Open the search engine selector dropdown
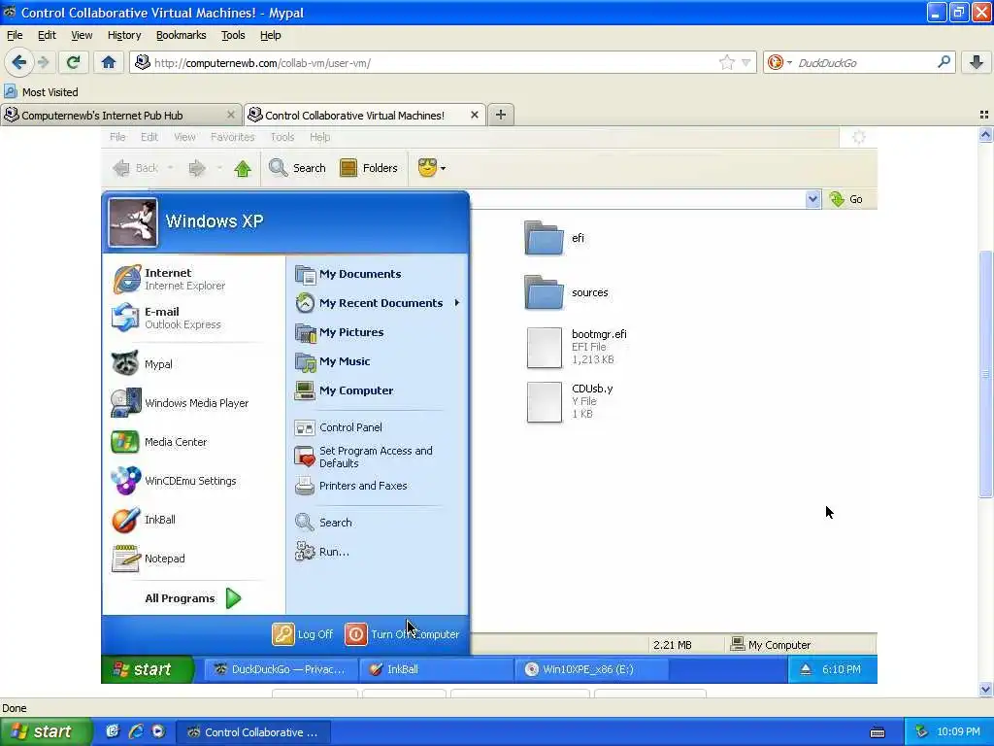 (x=779, y=62)
